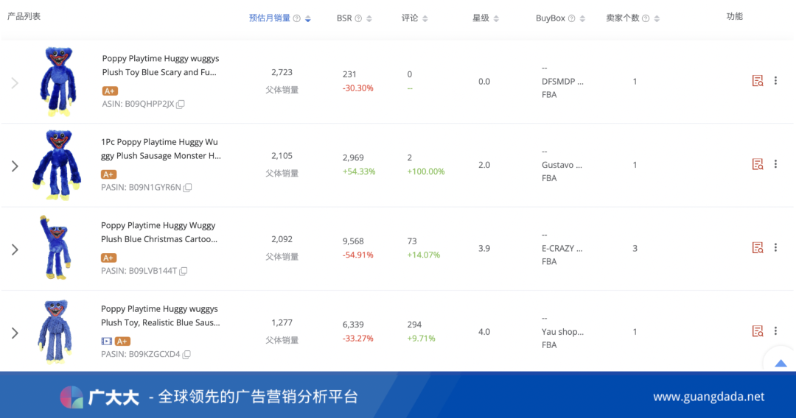
Task: Expand the Sausage Monster product row
Action: click(x=15, y=166)
